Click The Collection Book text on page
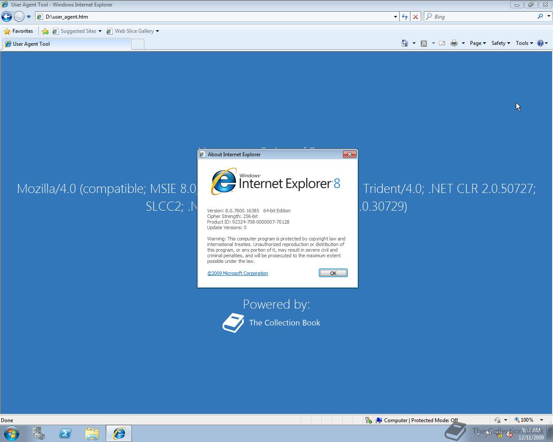 (x=285, y=323)
